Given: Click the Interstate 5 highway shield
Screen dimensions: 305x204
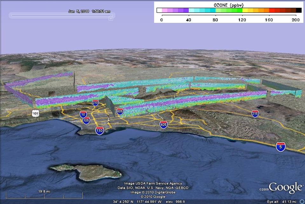Looking at the screenshot, I should click(x=281, y=147).
